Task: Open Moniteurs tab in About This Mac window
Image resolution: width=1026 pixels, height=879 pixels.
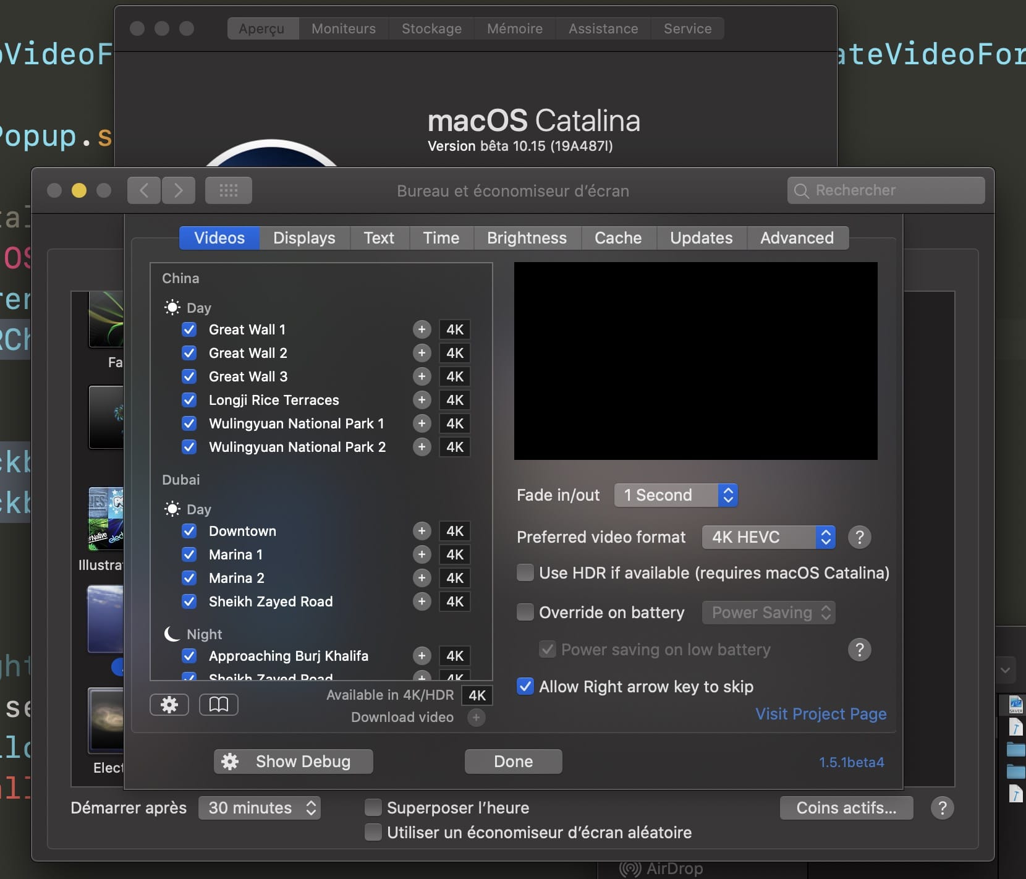Action: tap(344, 28)
